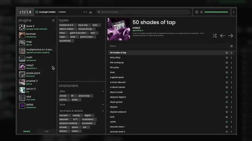Mute using the speaker icon
This screenshot has width=252, height=141.
pyautogui.click(x=201, y=12)
